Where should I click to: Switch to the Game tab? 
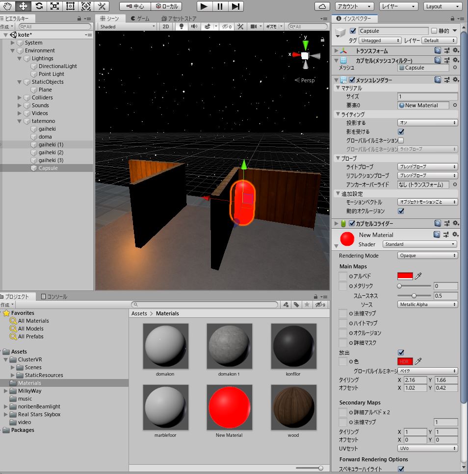(x=140, y=19)
